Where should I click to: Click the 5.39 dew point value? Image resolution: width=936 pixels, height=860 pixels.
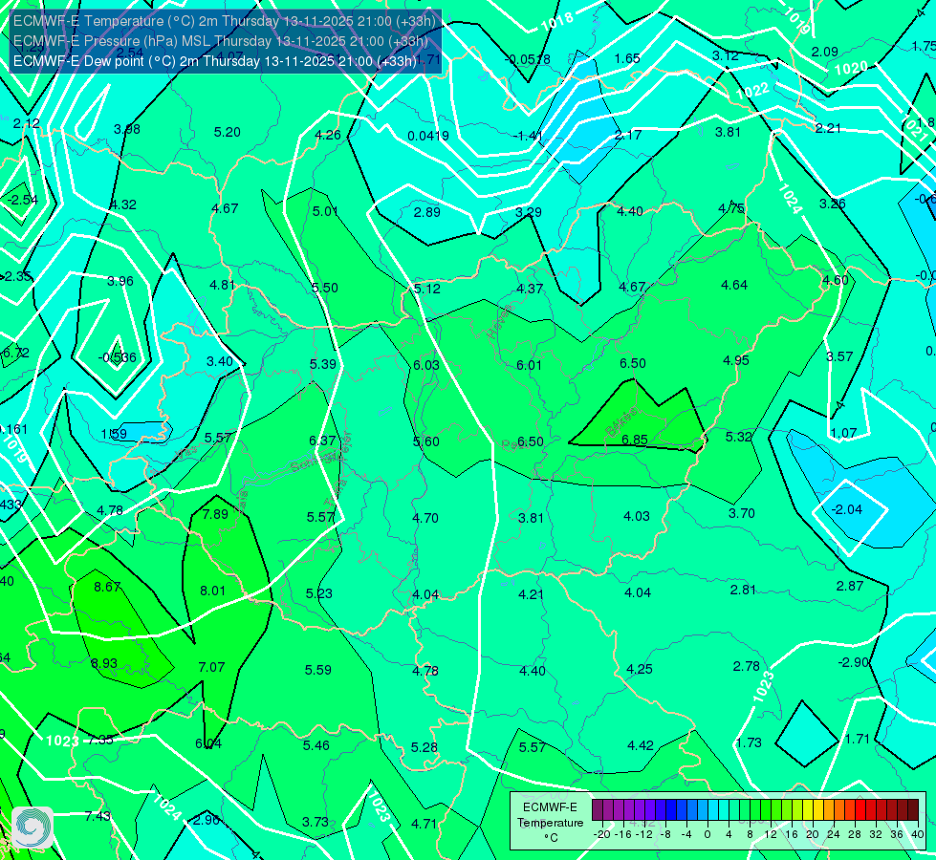(323, 364)
